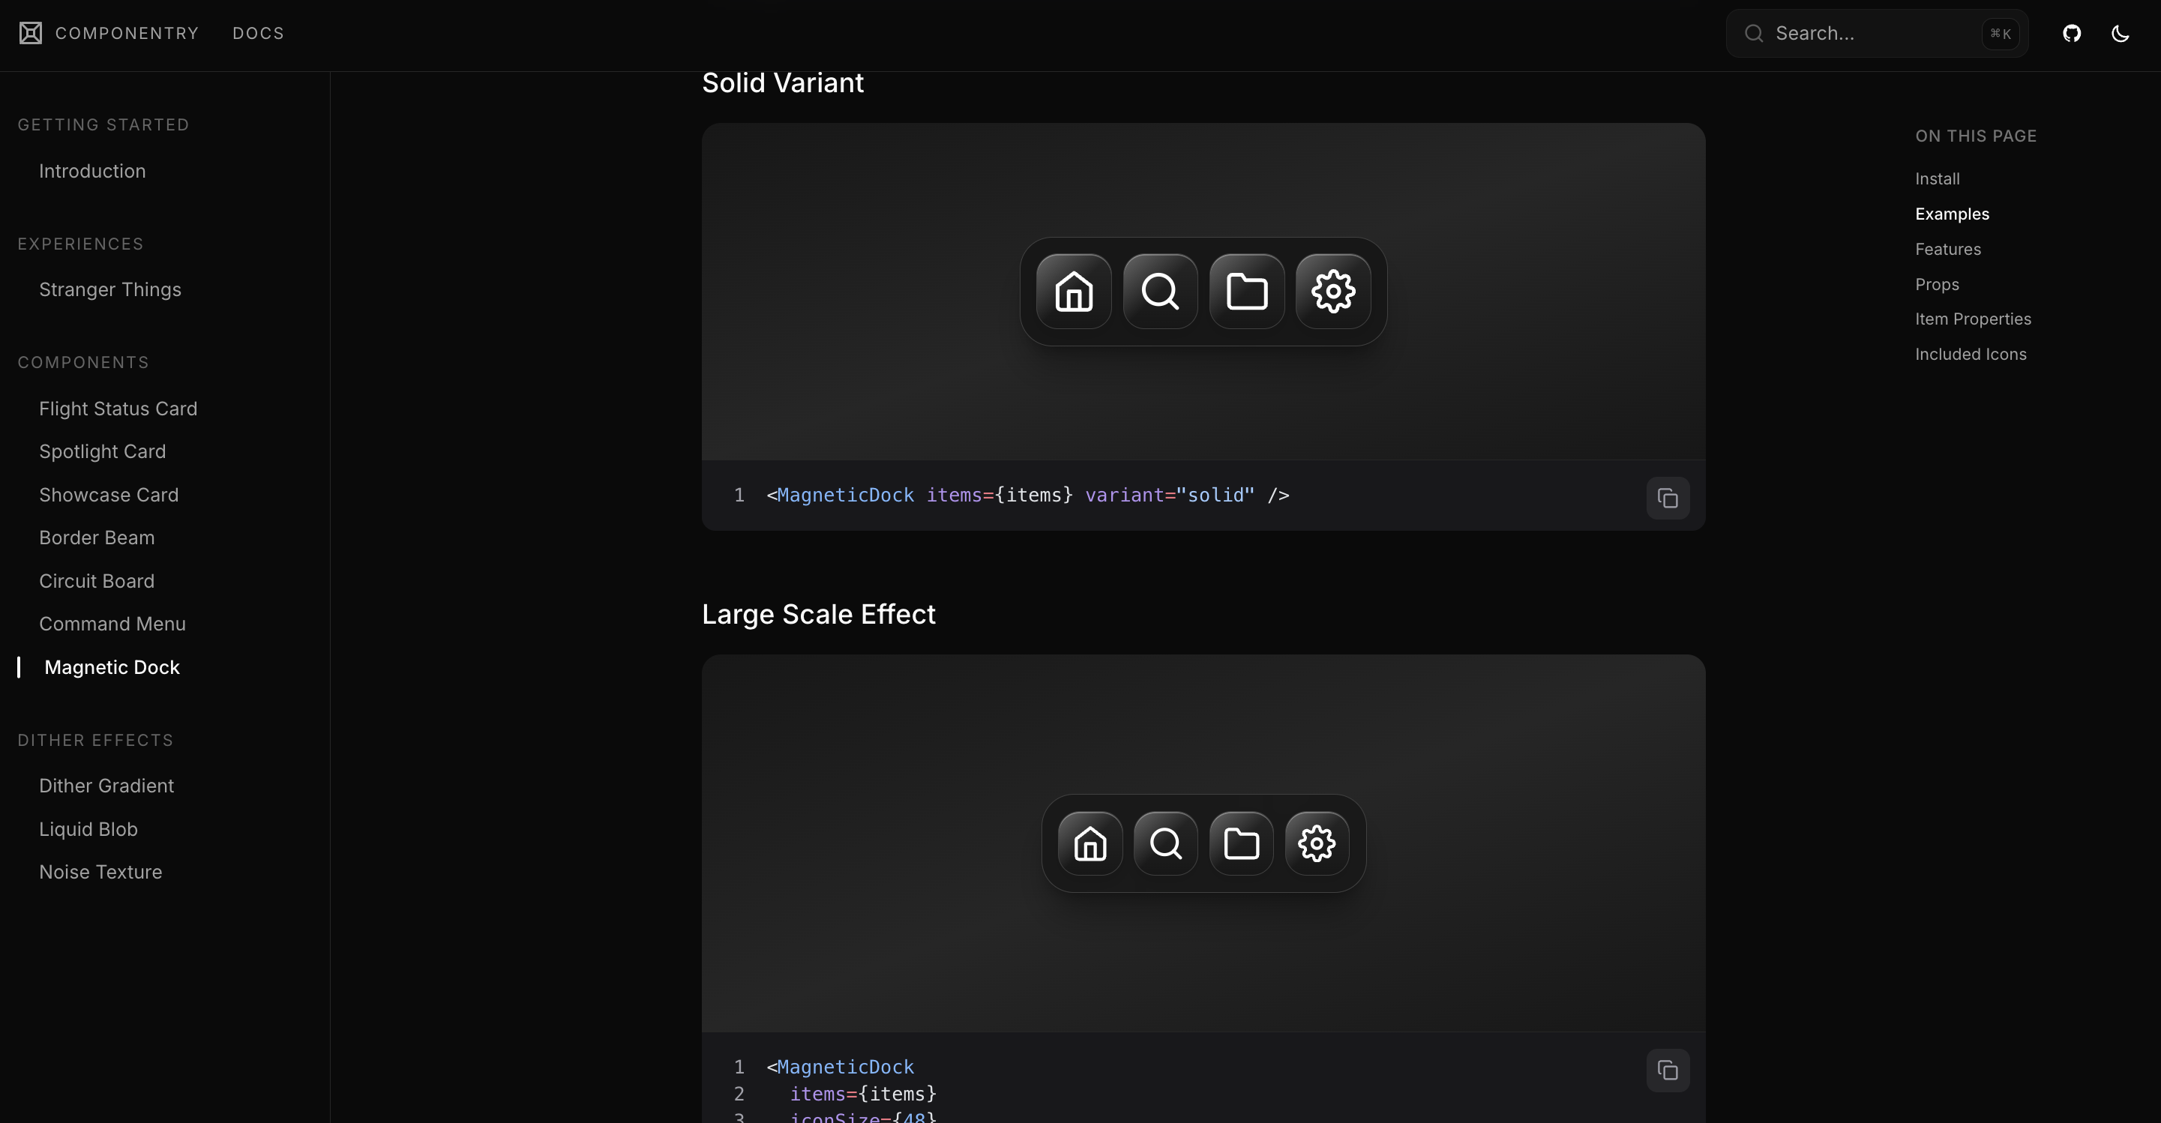The width and height of the screenshot is (2161, 1123).
Task: Jump to the Props section
Action: tap(1936, 284)
